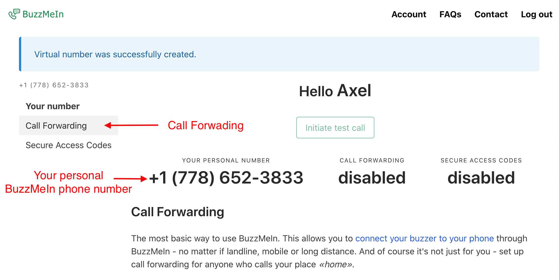Click the 'Hello Axel' greeting heading
Screen dimensions: 559x280
(335, 91)
